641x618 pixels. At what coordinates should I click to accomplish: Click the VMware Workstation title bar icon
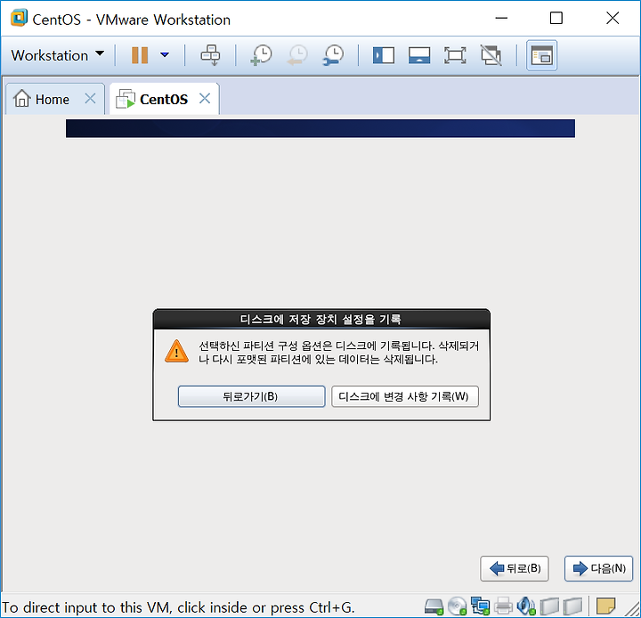point(19,19)
